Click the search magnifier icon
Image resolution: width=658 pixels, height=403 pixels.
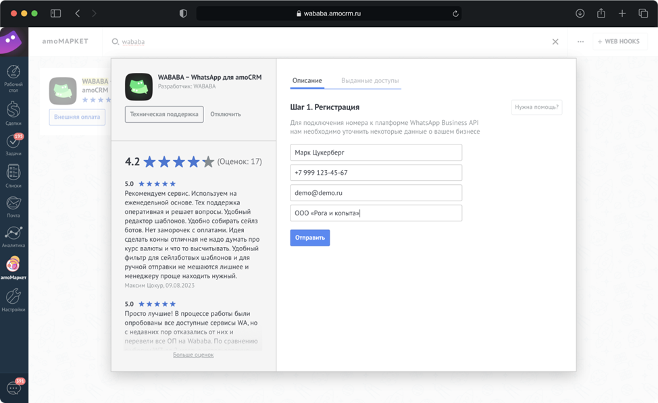click(115, 42)
